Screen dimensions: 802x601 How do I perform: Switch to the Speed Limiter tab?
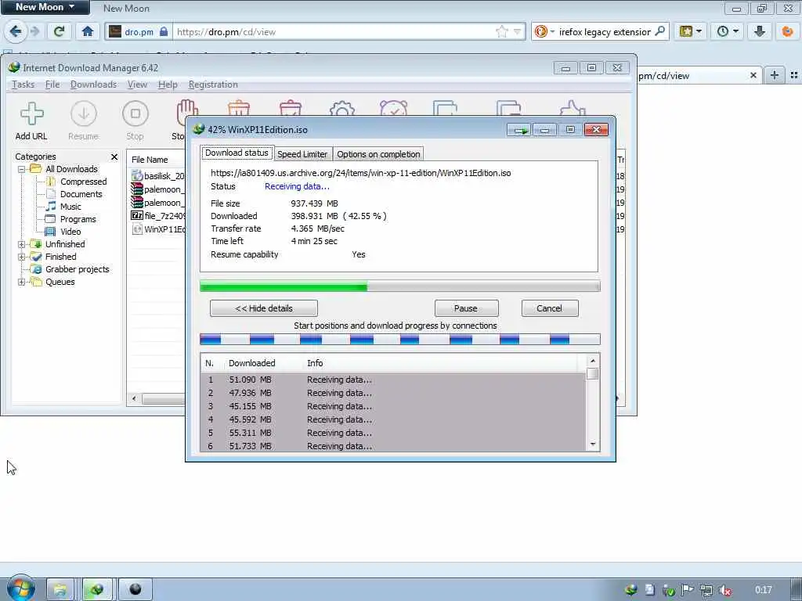click(x=302, y=154)
